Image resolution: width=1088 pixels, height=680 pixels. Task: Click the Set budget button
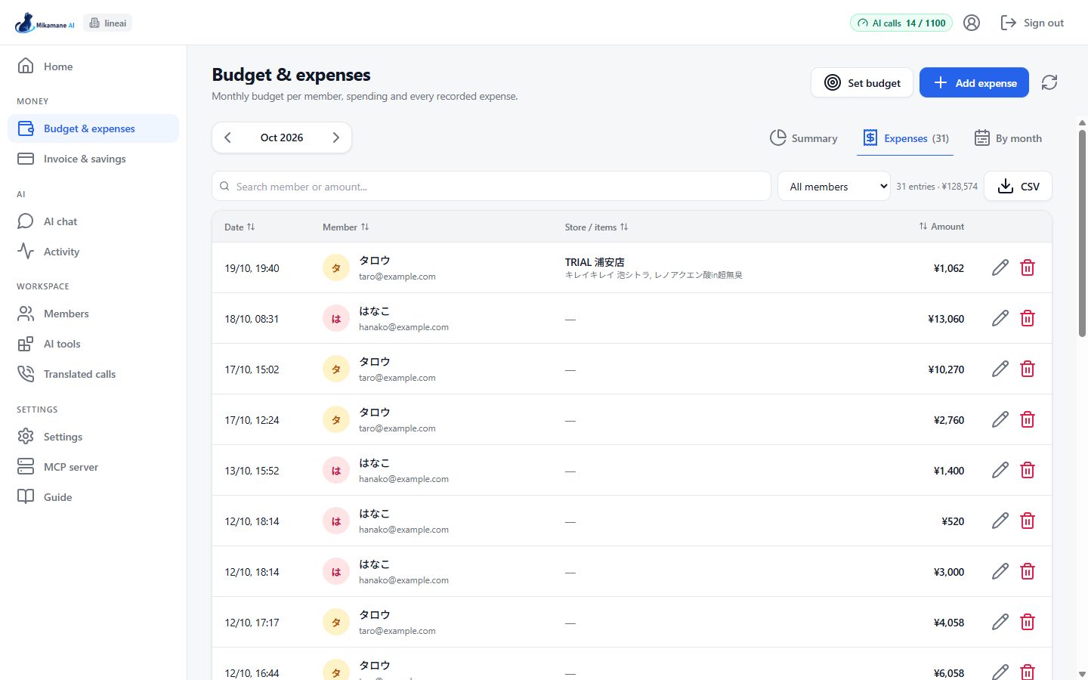coord(862,82)
